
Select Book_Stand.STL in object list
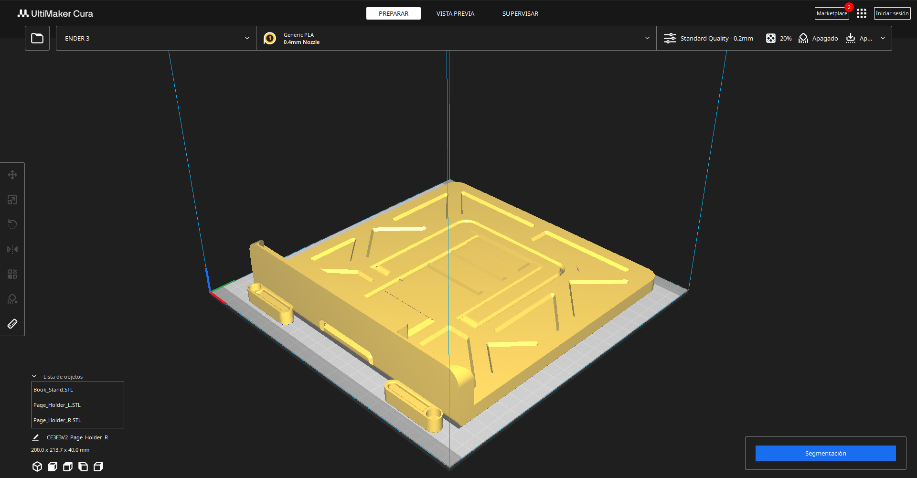[x=53, y=390]
